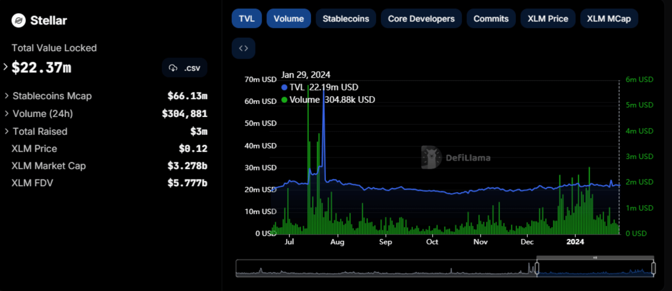672x291 pixels.
Task: Click the range selector top grip bar
Action: point(595,258)
